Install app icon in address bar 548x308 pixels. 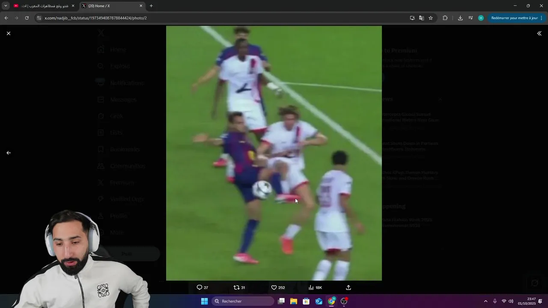412,18
